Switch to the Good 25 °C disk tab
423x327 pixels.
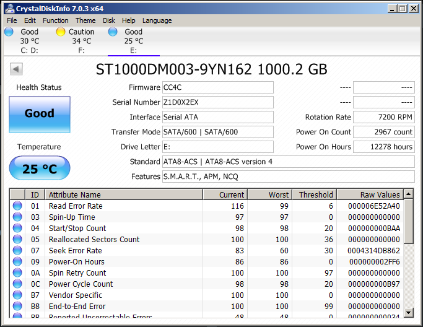134,41
